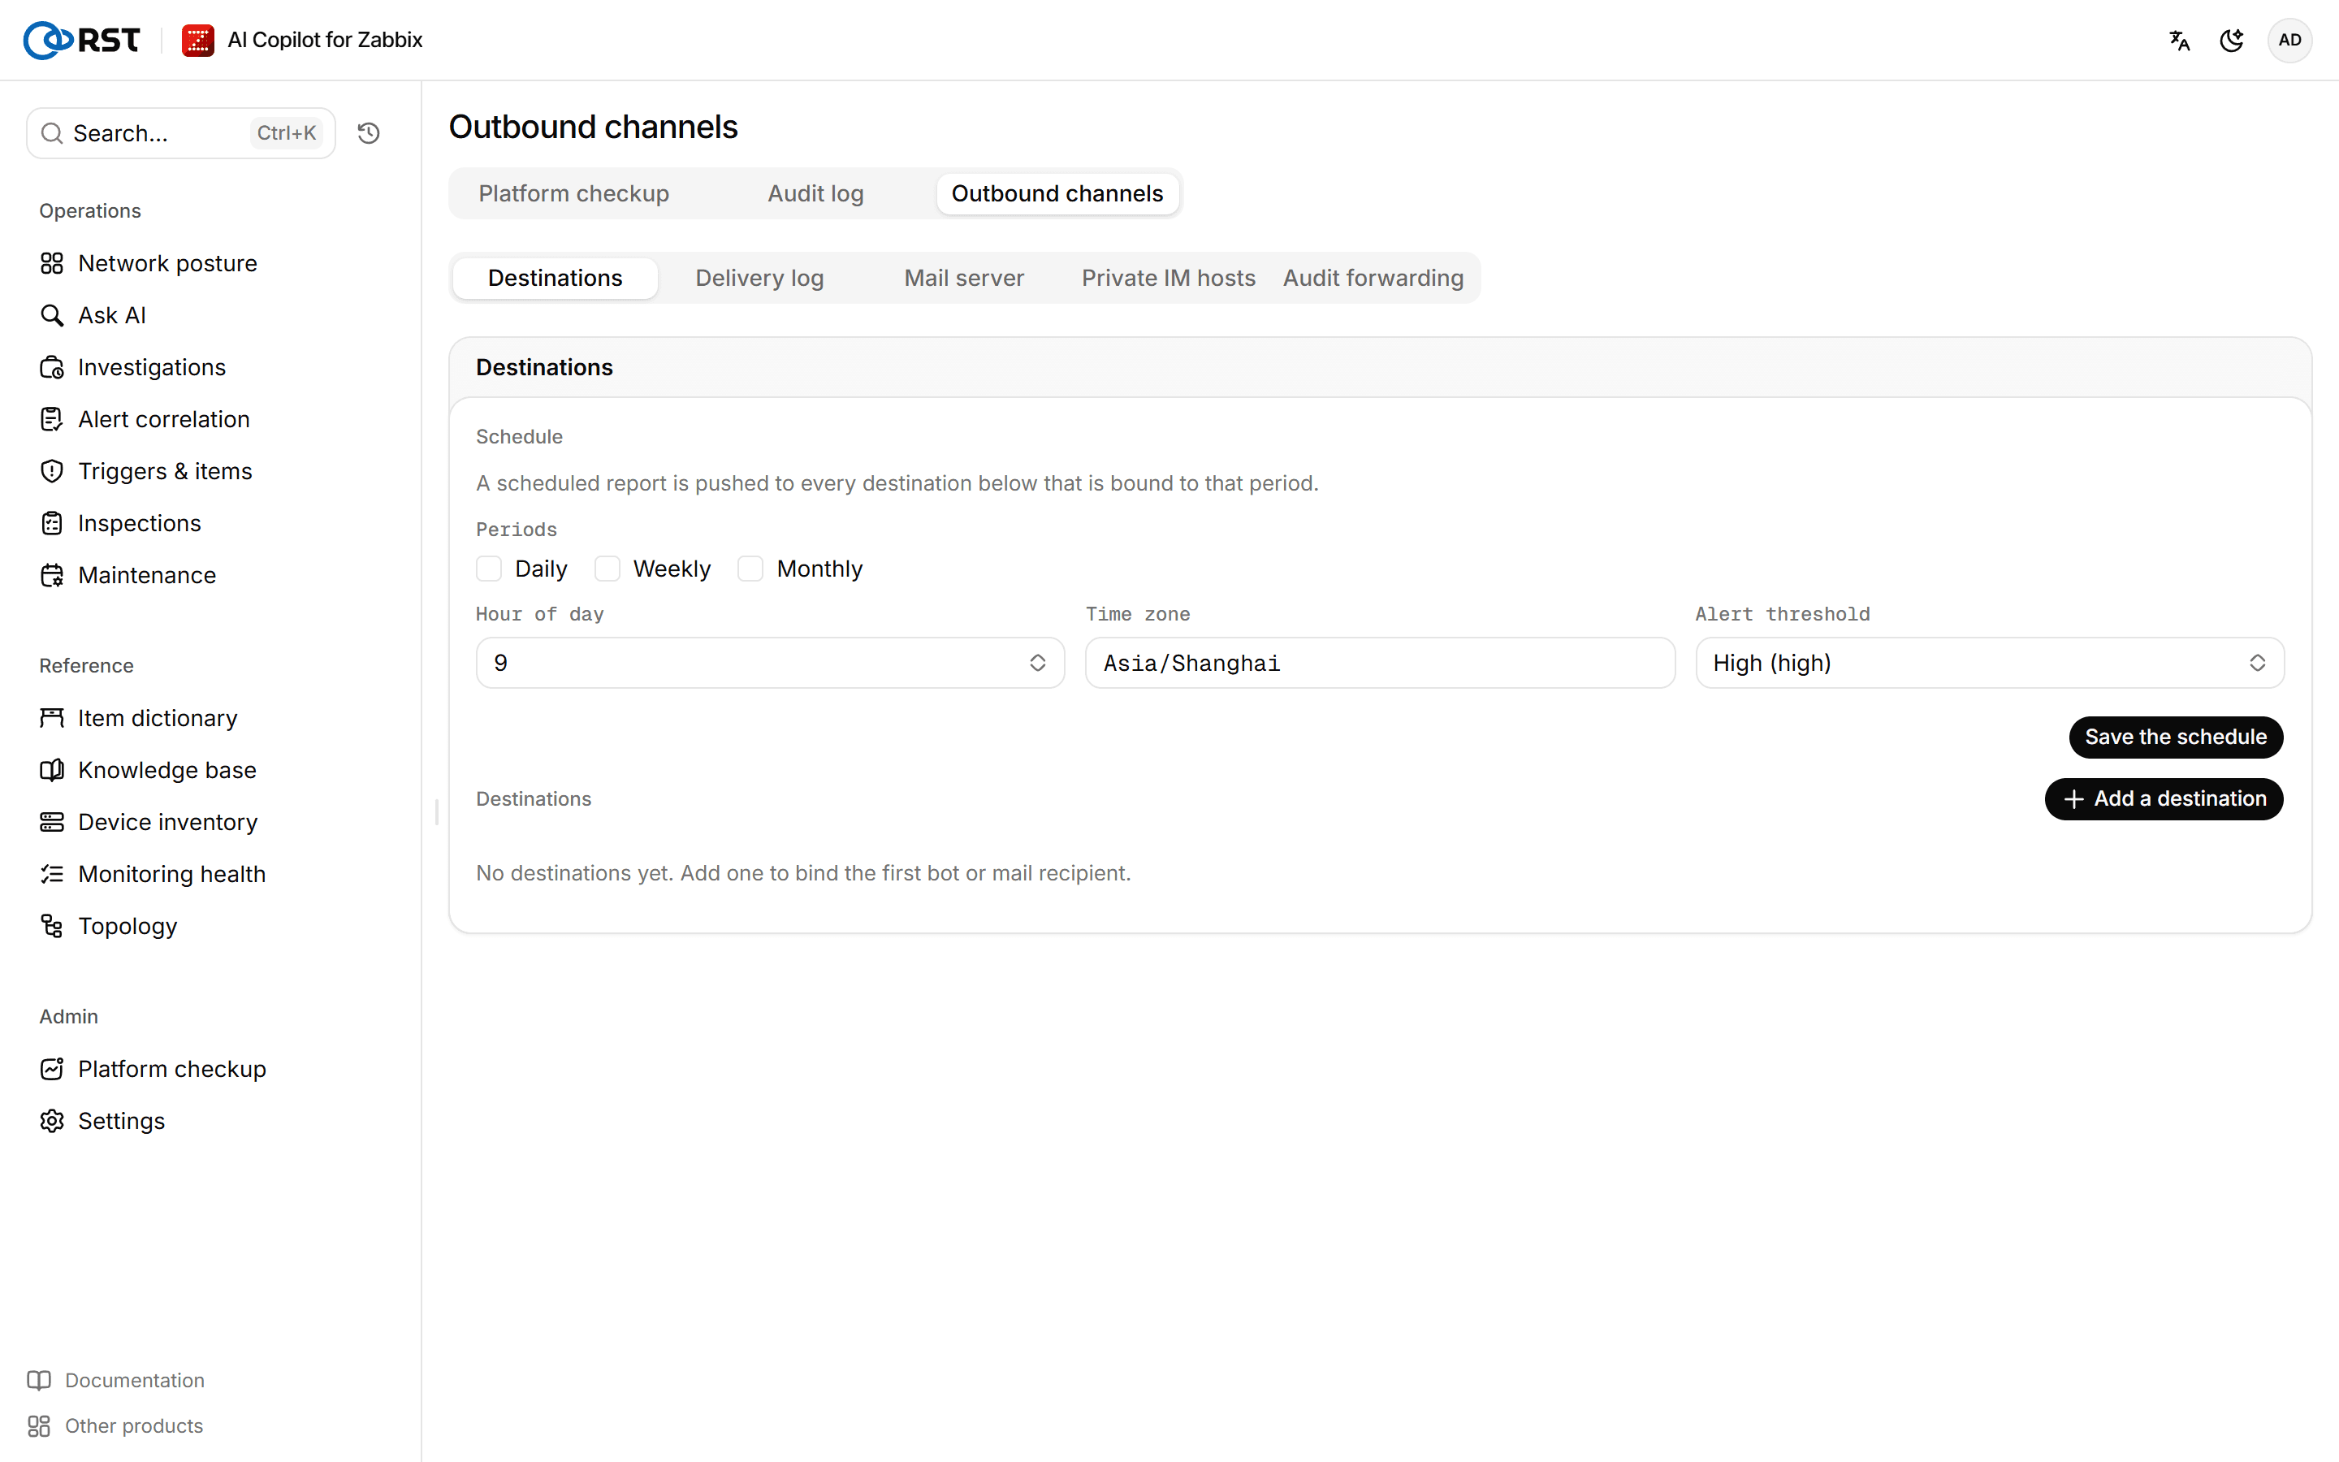Open the Hour of day dropdown
2339x1462 pixels.
[770, 662]
